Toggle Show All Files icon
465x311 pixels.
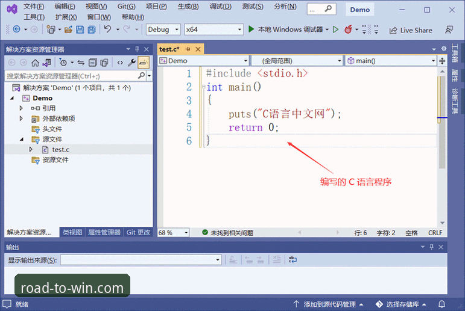(104, 63)
